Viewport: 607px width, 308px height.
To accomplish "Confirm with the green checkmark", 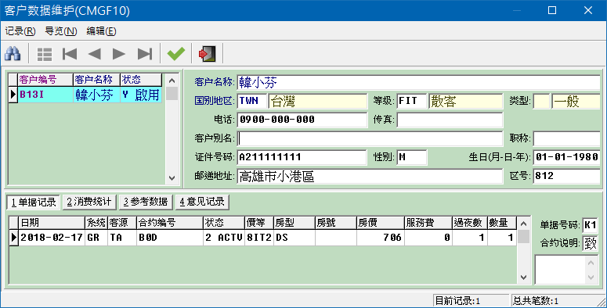I will click(176, 54).
